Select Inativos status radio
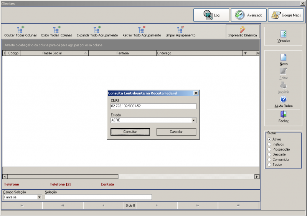 [269, 144]
